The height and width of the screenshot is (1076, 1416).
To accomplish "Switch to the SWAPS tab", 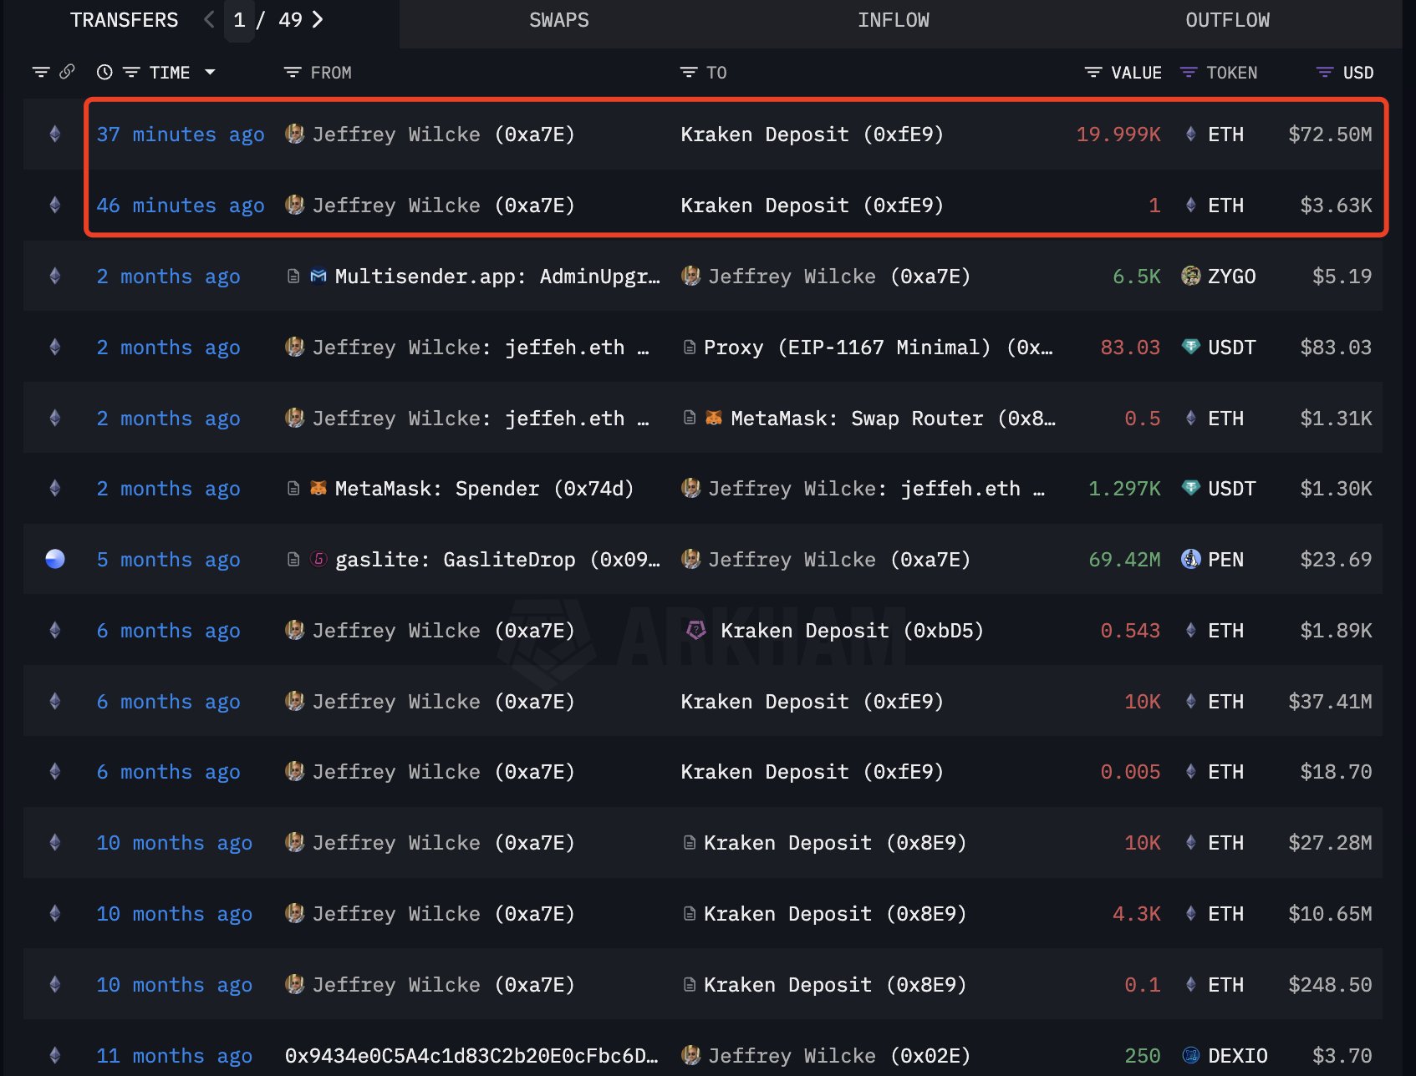I will tap(558, 20).
